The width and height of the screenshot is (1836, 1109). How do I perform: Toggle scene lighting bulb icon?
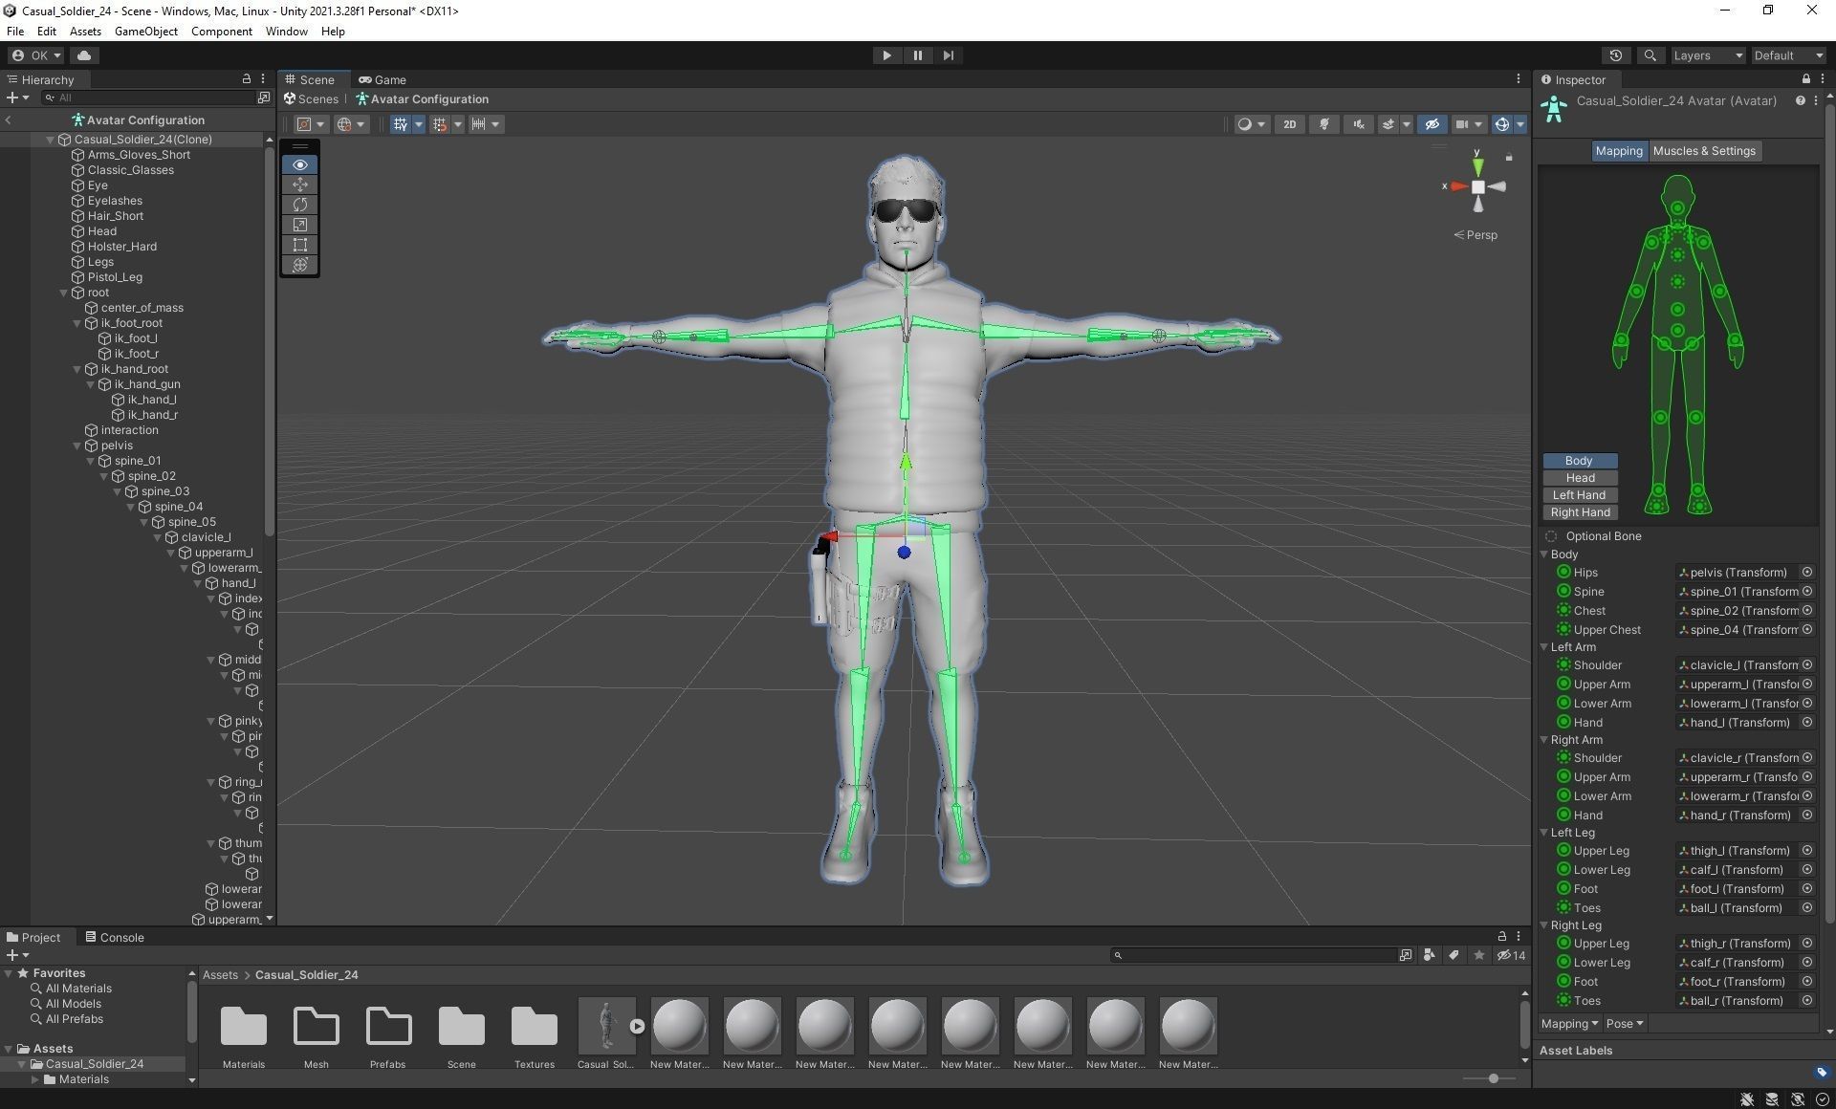click(x=1324, y=124)
